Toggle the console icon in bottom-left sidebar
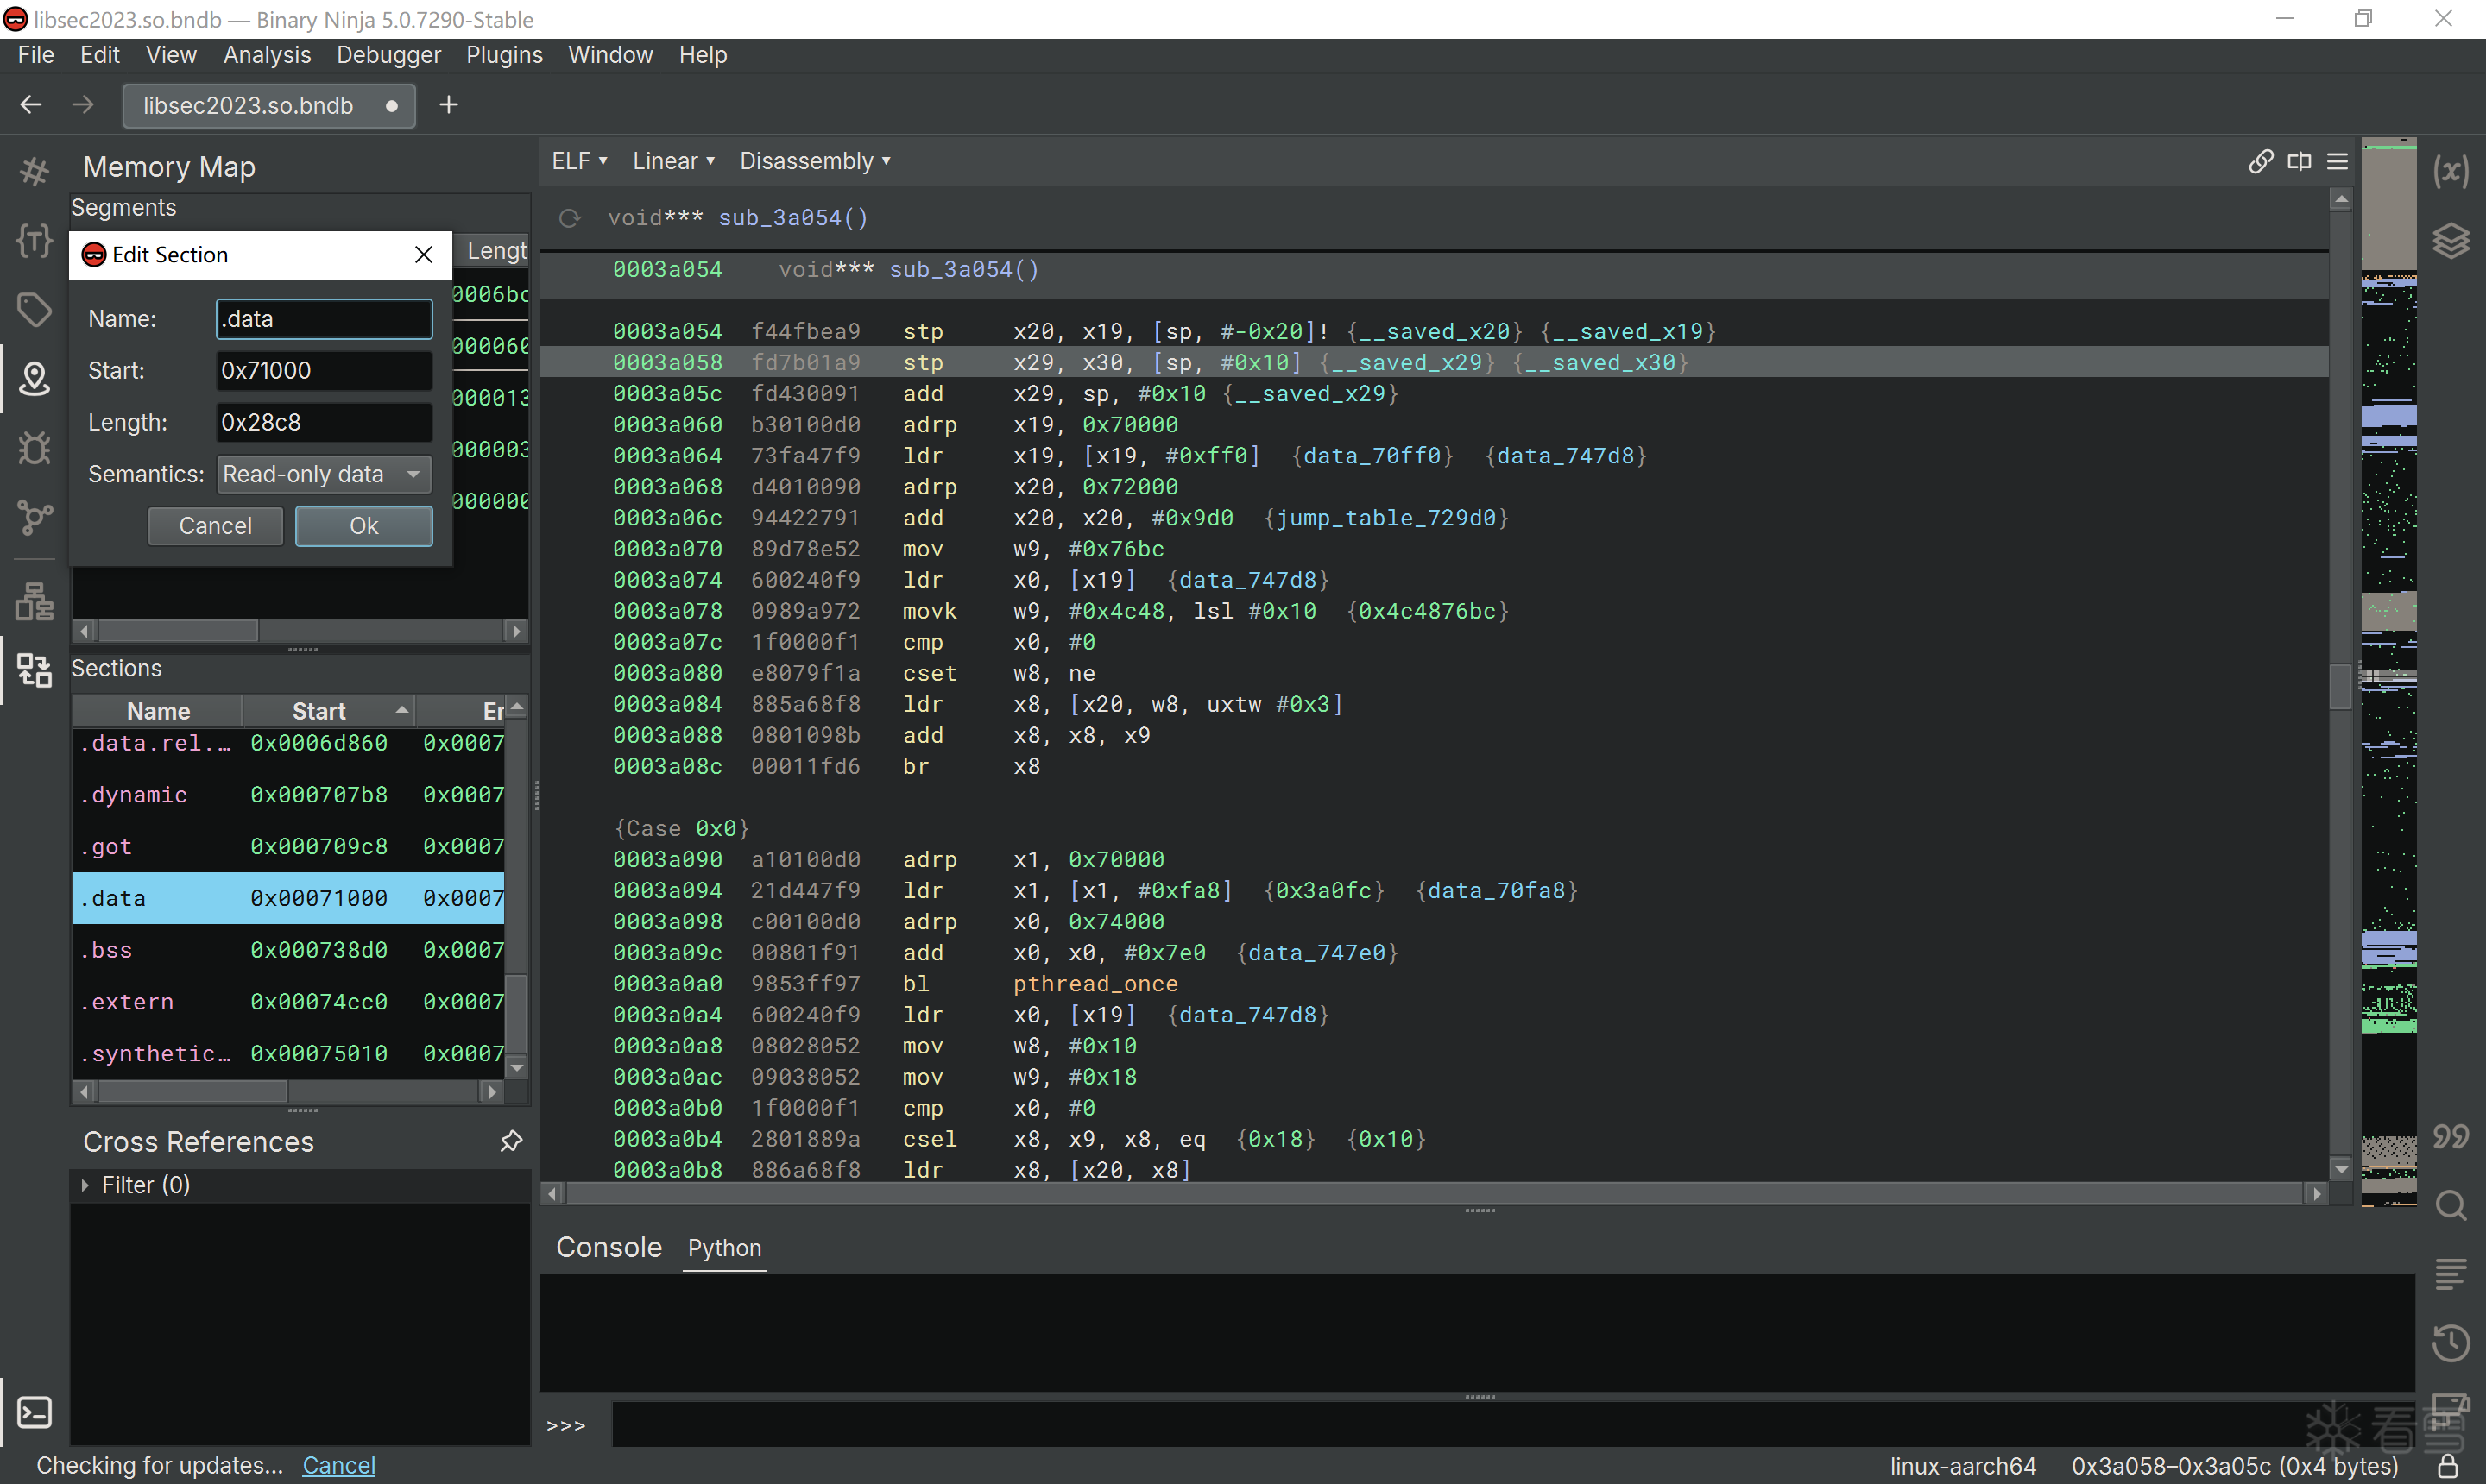 [34, 1412]
